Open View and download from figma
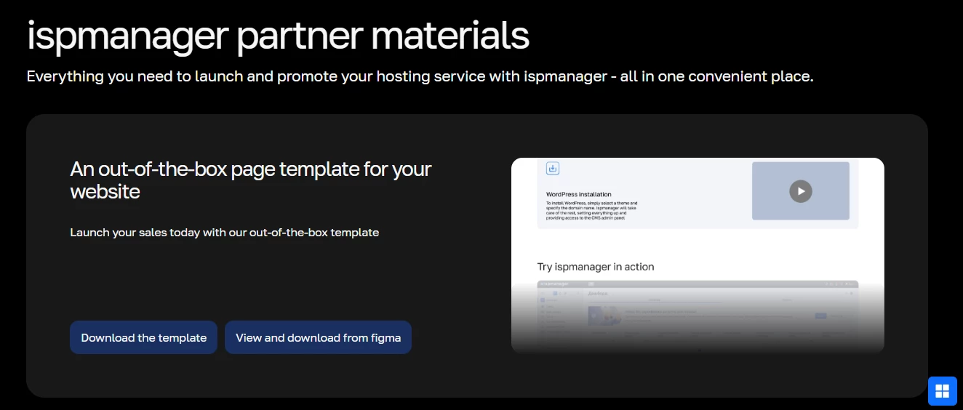This screenshot has height=410, width=963. click(x=318, y=337)
